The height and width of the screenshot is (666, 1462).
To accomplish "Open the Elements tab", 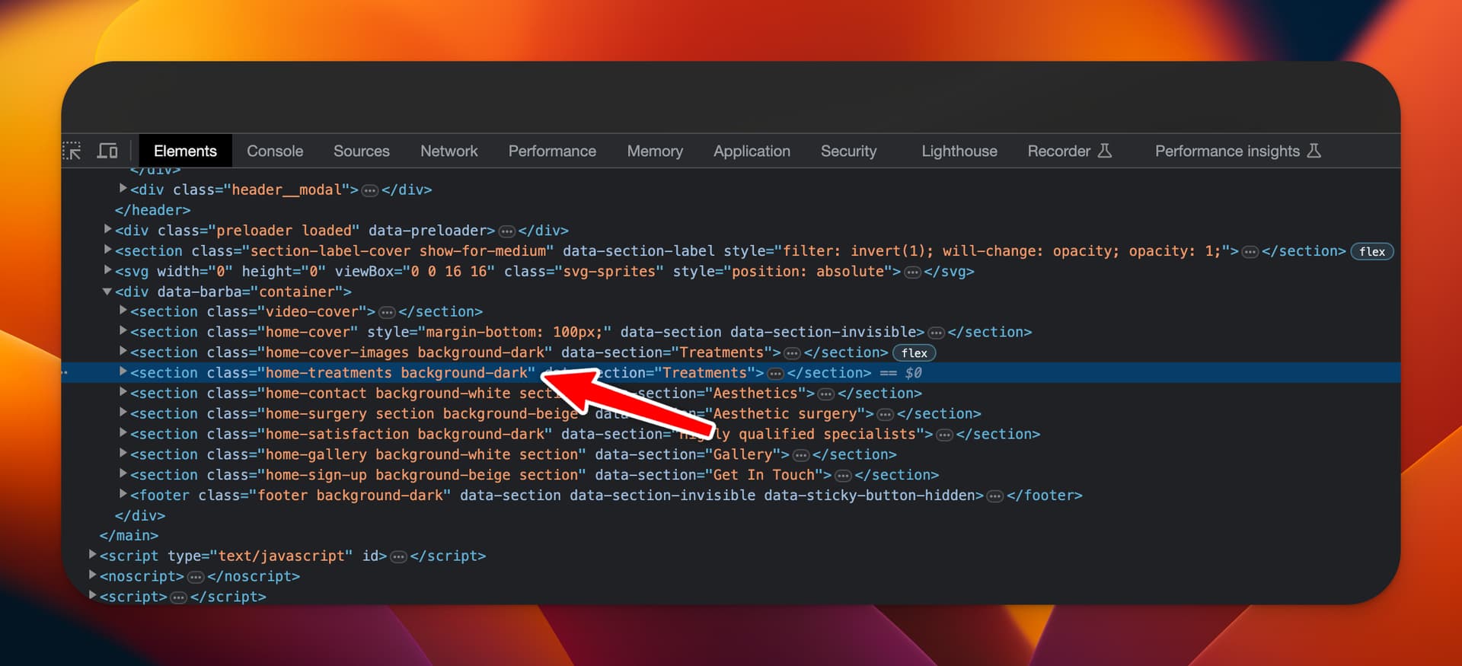I will [x=185, y=151].
